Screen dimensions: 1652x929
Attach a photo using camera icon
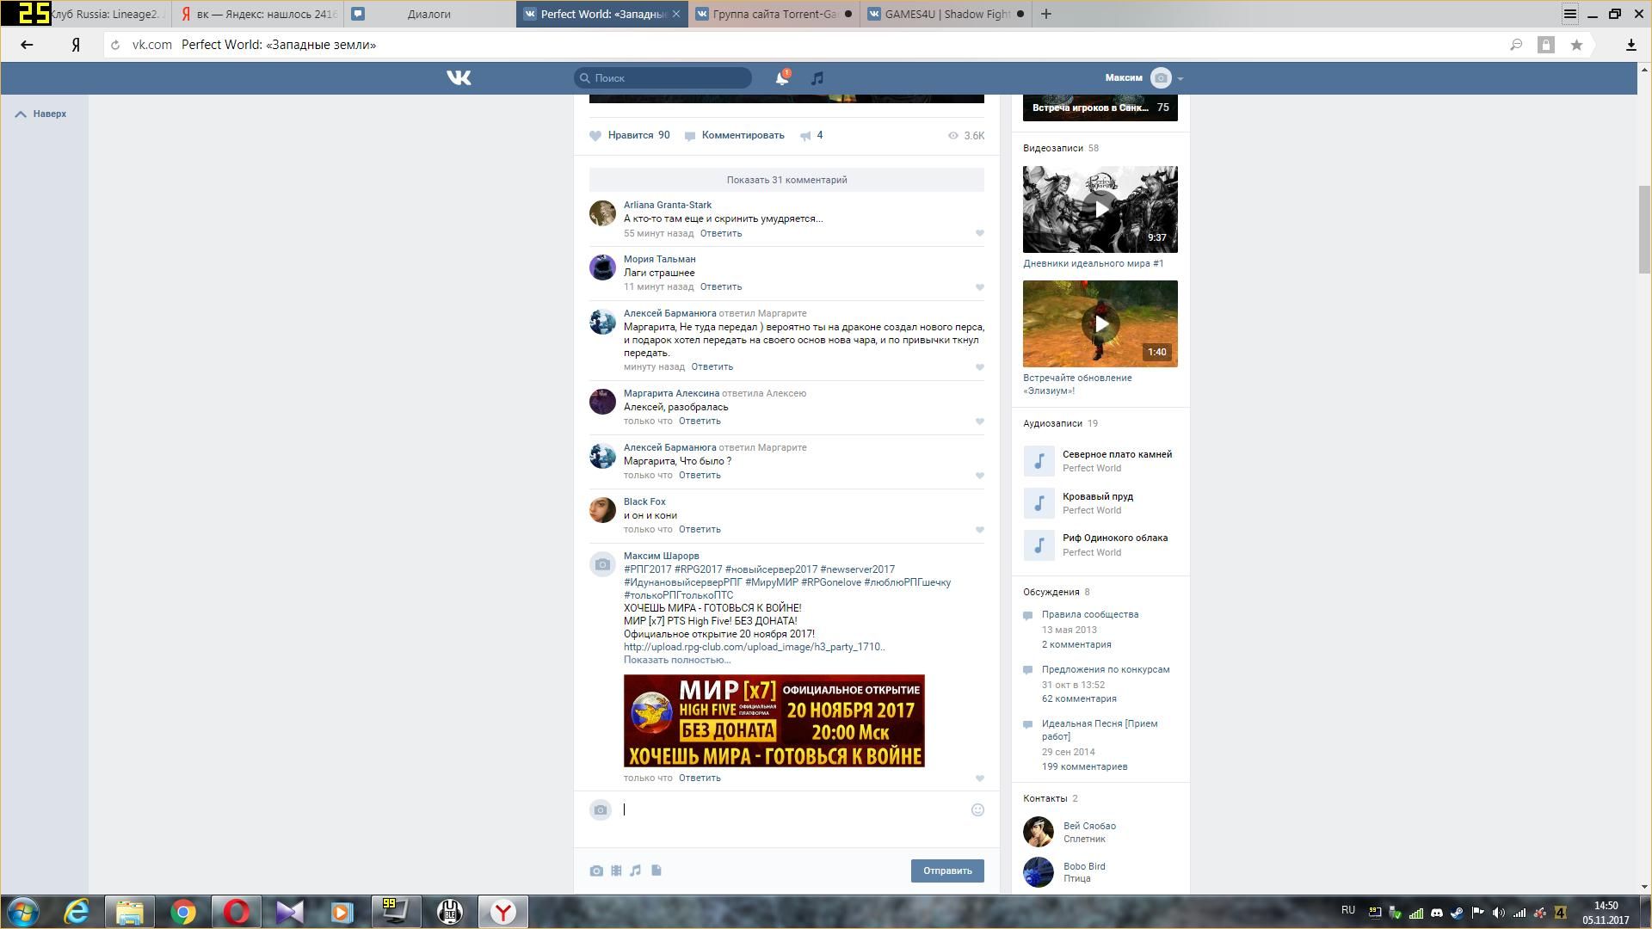(x=596, y=871)
